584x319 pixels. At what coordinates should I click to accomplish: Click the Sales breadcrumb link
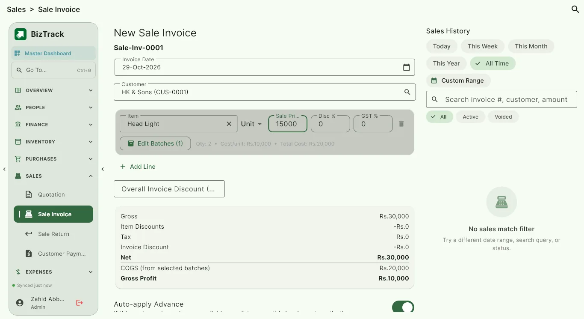pos(16,9)
